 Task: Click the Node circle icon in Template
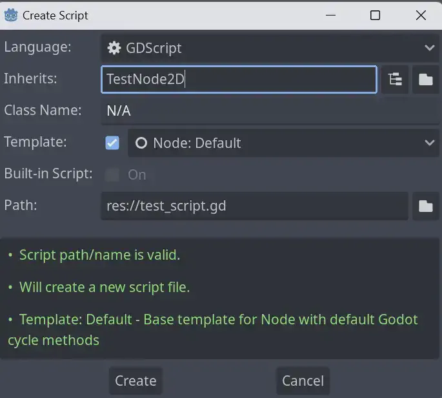(141, 143)
